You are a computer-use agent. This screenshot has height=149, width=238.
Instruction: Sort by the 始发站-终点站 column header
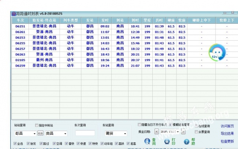coord(44,21)
